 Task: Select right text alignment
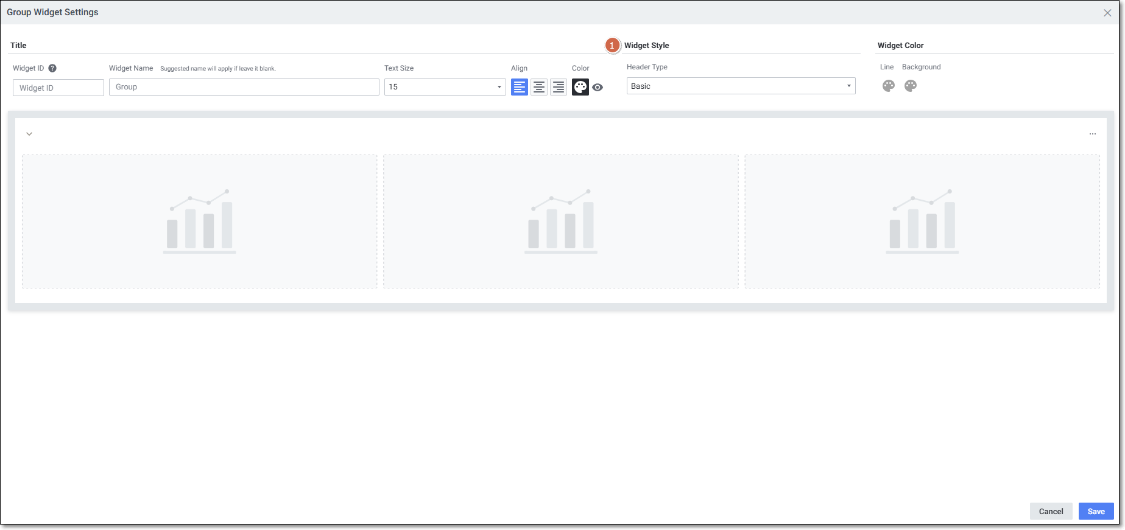tap(558, 87)
